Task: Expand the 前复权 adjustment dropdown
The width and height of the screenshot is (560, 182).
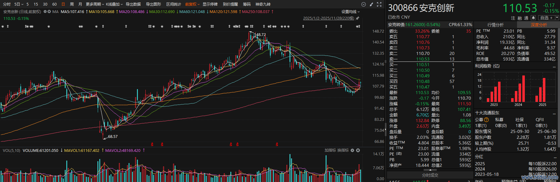Action: (x=192, y=4)
